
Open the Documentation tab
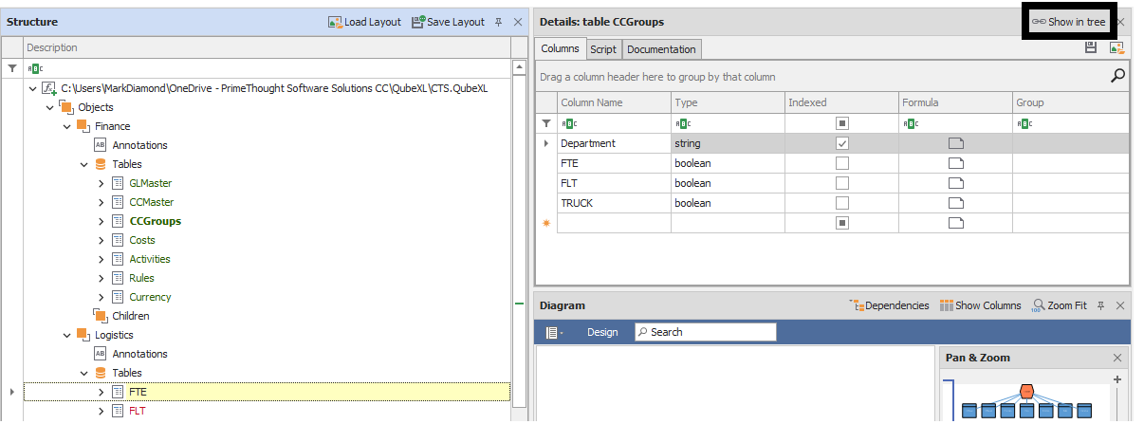661,49
